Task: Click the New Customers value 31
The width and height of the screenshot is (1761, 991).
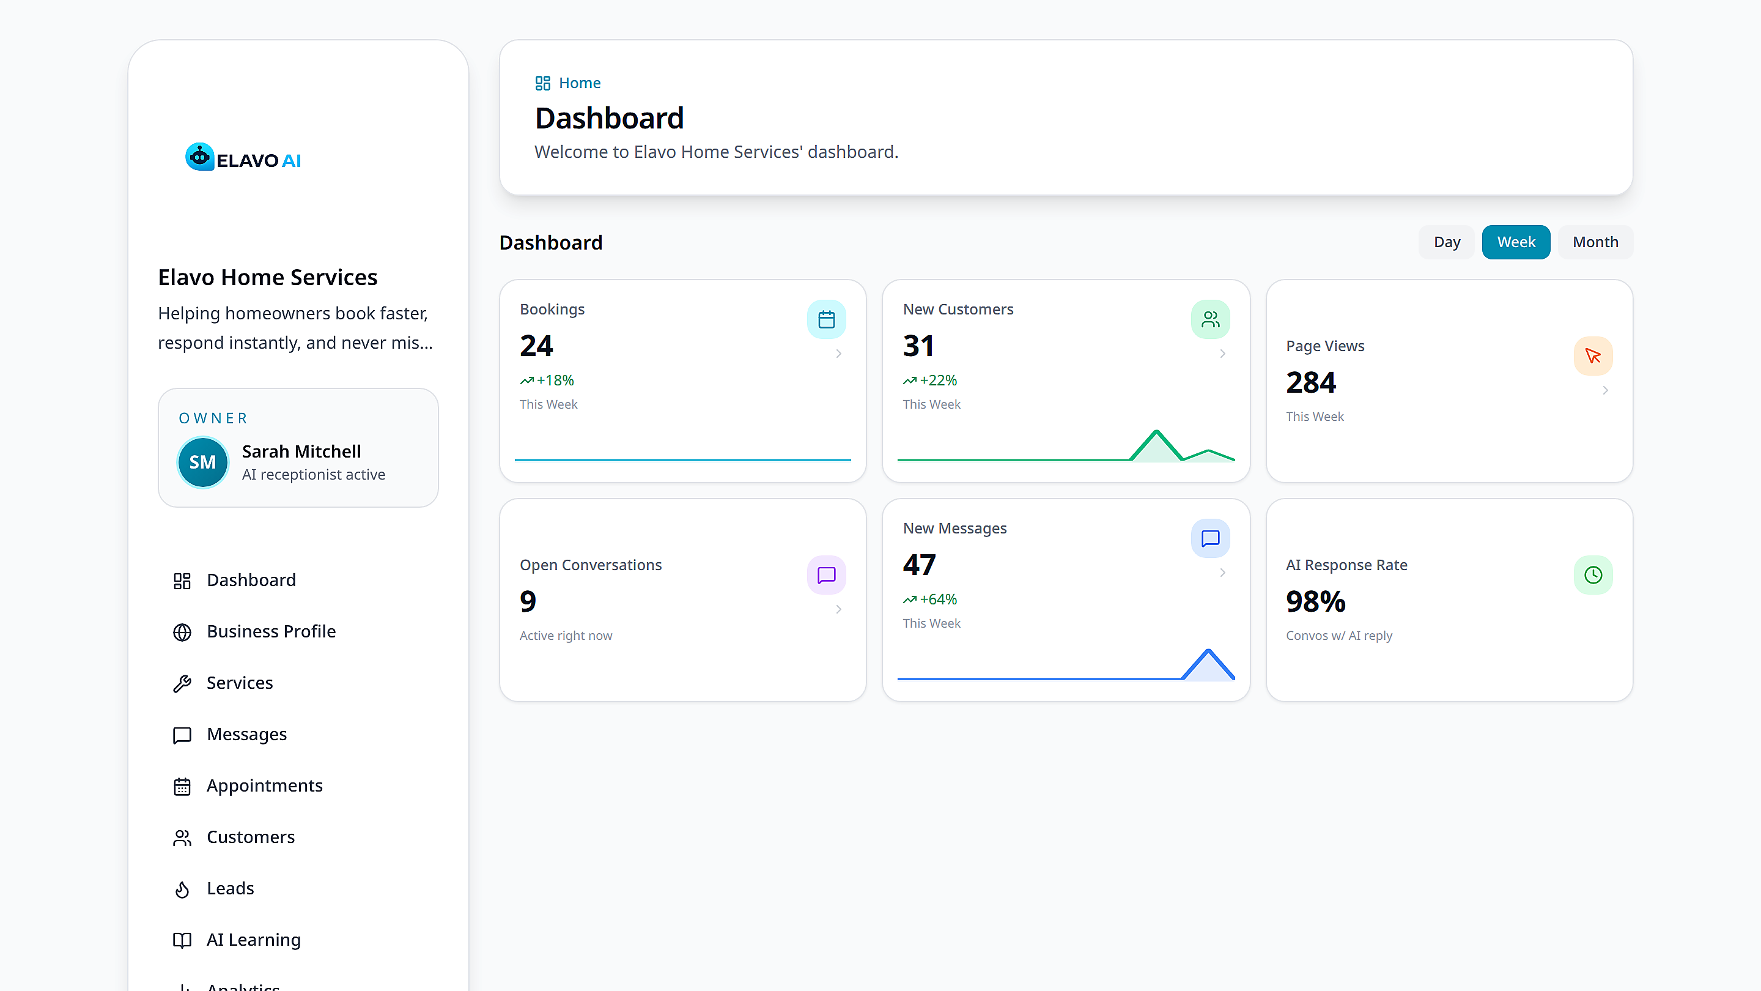Action: pyautogui.click(x=918, y=346)
